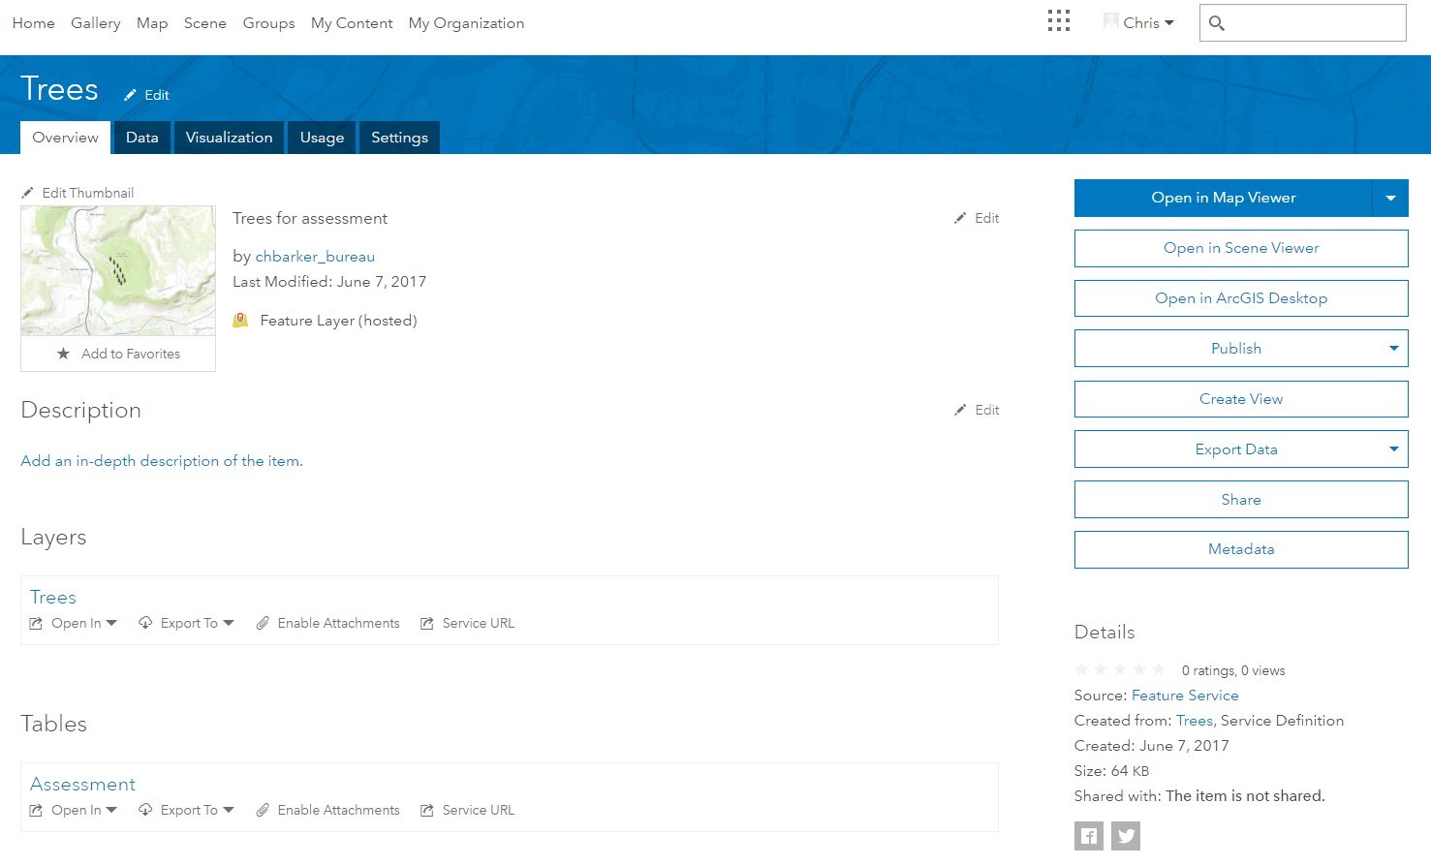Expand the Open In dropdown for Trees layer
Image resolution: width=1431 pixels, height=866 pixels.
111,623
